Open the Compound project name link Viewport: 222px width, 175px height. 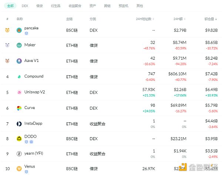(34, 76)
